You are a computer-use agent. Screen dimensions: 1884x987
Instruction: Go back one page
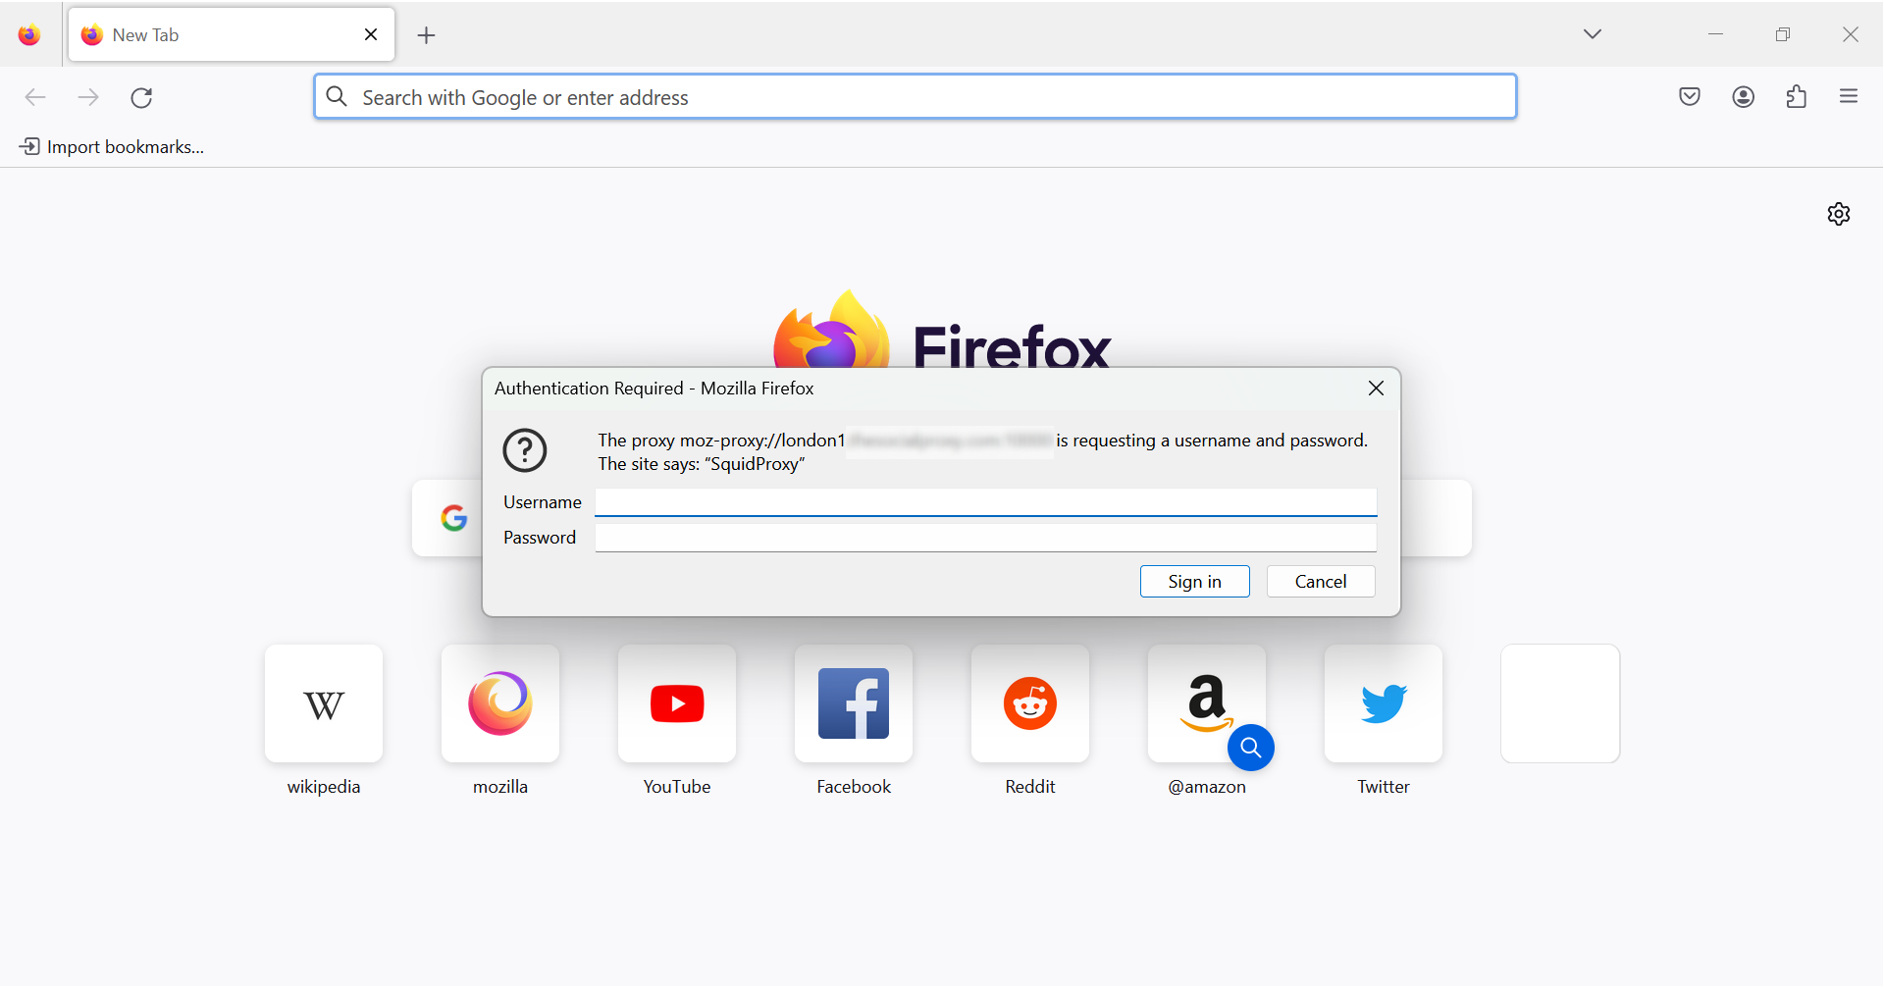point(35,97)
